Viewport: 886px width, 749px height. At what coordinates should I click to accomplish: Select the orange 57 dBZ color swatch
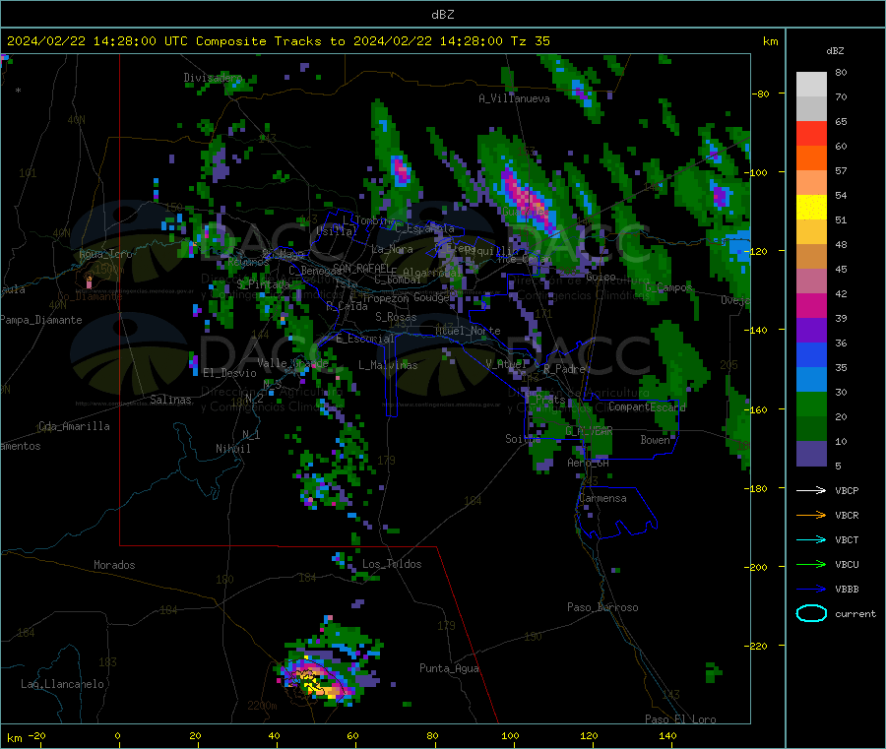coord(811,158)
